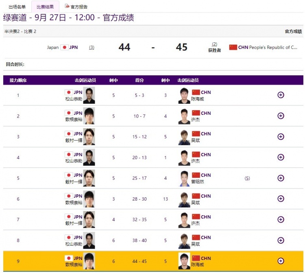Expand details for relay bout 2

pos(281,116)
